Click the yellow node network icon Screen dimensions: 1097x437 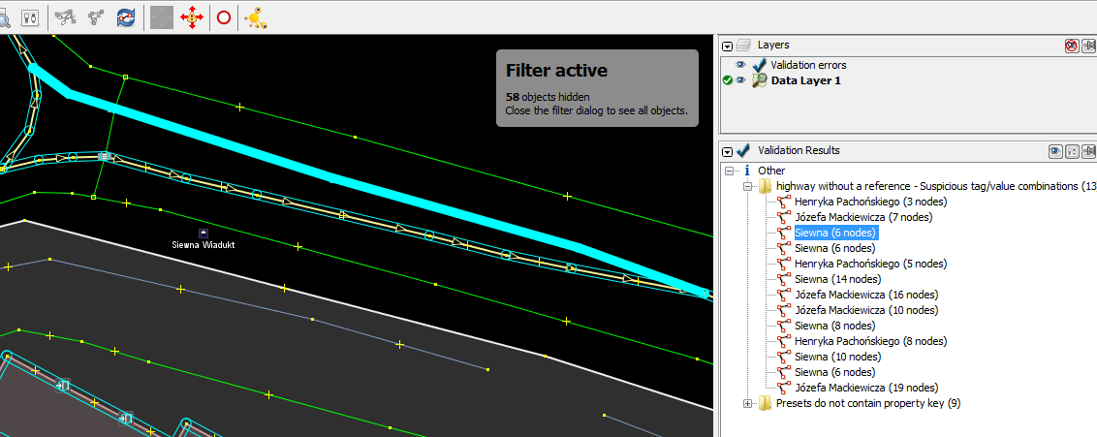tap(254, 17)
